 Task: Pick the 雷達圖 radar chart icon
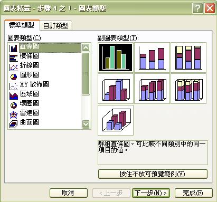14,114
